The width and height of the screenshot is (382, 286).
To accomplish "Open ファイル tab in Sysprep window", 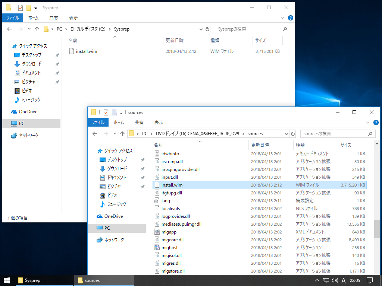I will [x=13, y=18].
